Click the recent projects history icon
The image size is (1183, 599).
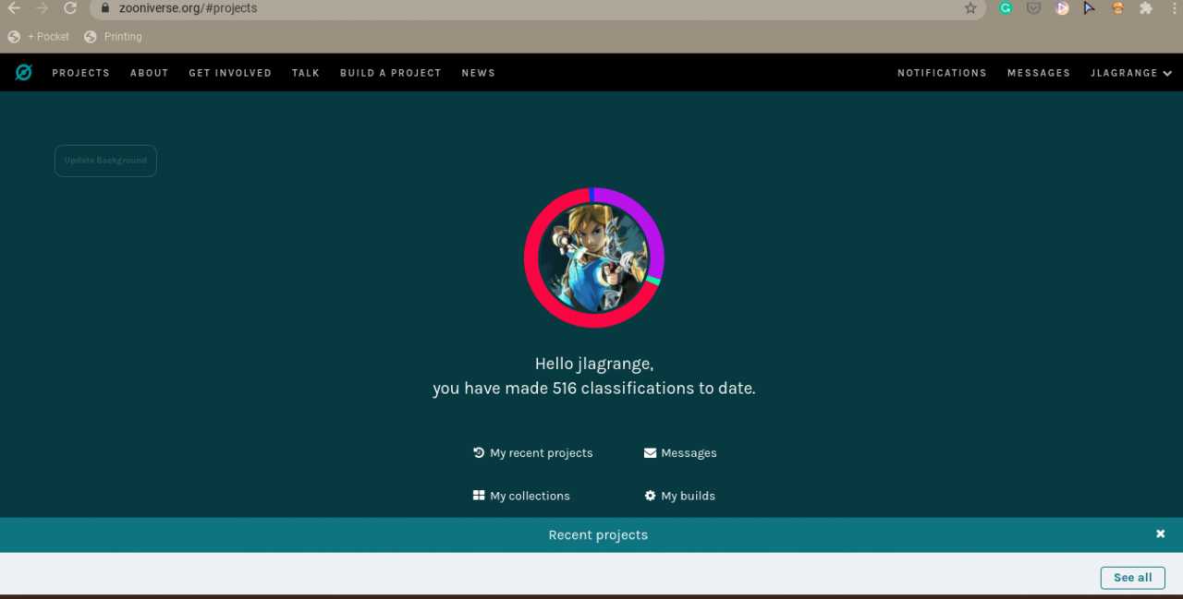coord(479,452)
